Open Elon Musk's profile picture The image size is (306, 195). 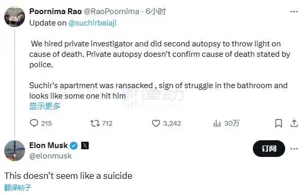pyautogui.click(x=15, y=151)
